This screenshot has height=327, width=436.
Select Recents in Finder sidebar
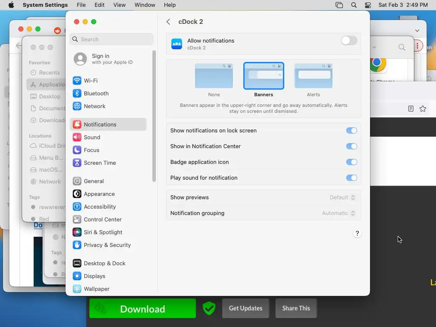tap(45, 72)
